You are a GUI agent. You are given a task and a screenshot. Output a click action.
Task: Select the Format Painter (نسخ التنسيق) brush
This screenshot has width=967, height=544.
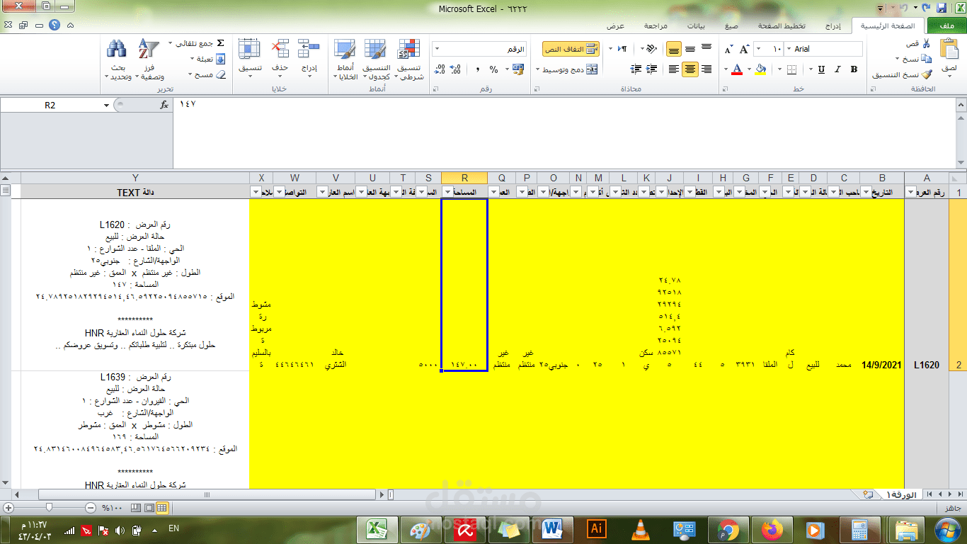(927, 74)
